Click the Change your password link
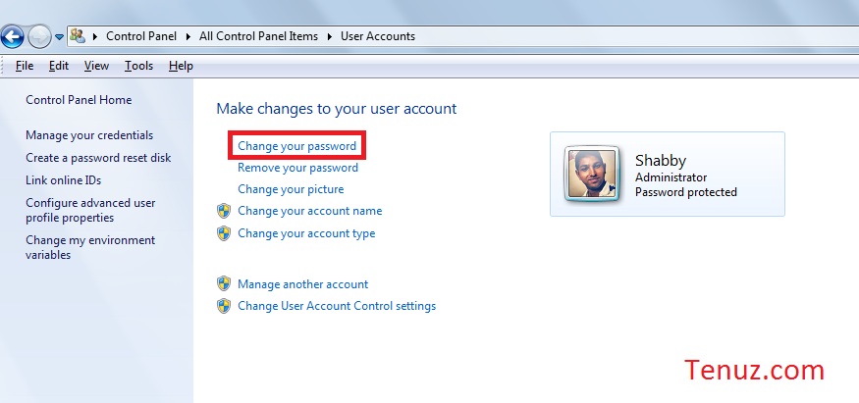 pos(296,146)
